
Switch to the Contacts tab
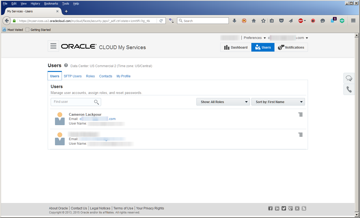pos(106,76)
